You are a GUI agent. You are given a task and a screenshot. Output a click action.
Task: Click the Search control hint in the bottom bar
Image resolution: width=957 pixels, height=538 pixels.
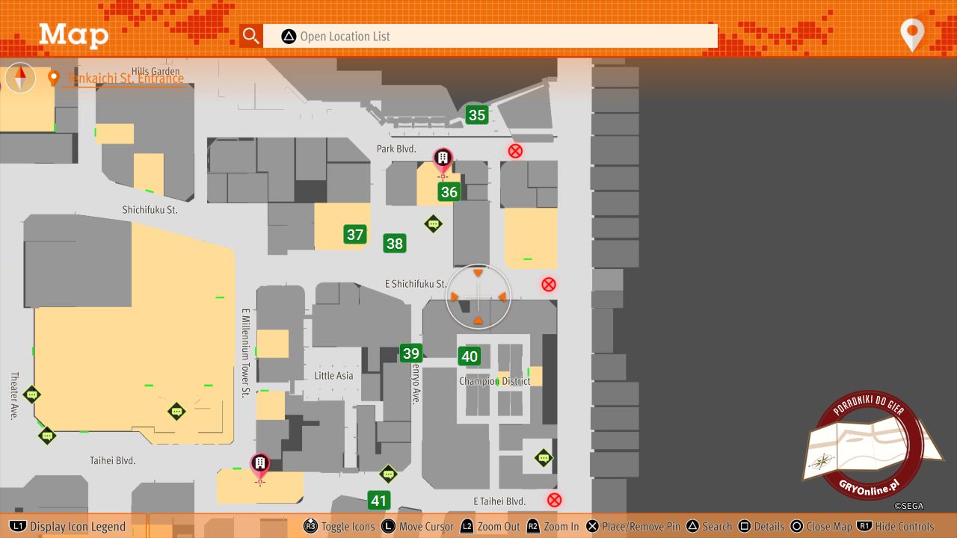click(710, 526)
